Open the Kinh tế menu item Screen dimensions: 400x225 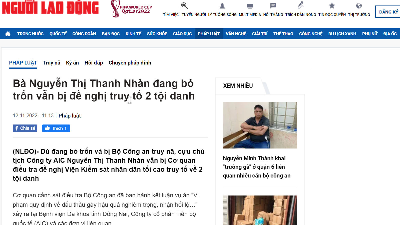click(x=133, y=34)
